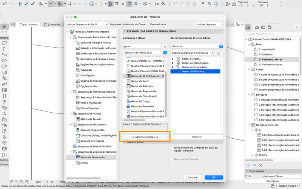Pick parameters with the eyedropper tool
The width and height of the screenshot is (302, 189).
(x=26, y=4)
